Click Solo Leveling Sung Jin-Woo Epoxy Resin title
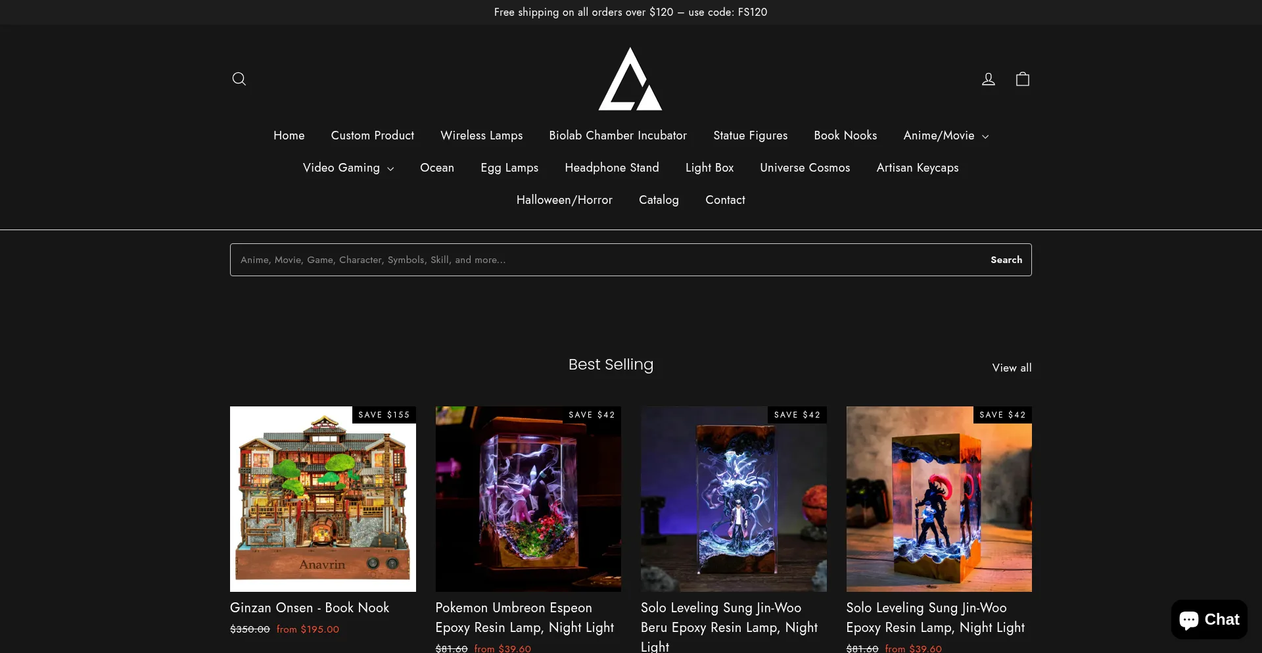Viewport: 1262px width, 653px height. pyautogui.click(x=935, y=617)
